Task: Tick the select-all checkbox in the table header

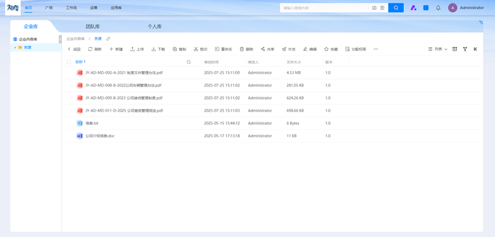Action: [69, 62]
